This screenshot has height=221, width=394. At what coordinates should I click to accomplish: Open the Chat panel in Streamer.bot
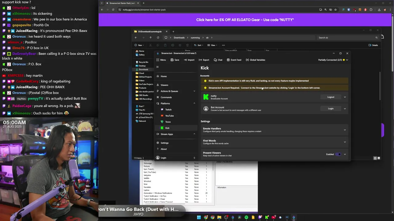(218, 60)
